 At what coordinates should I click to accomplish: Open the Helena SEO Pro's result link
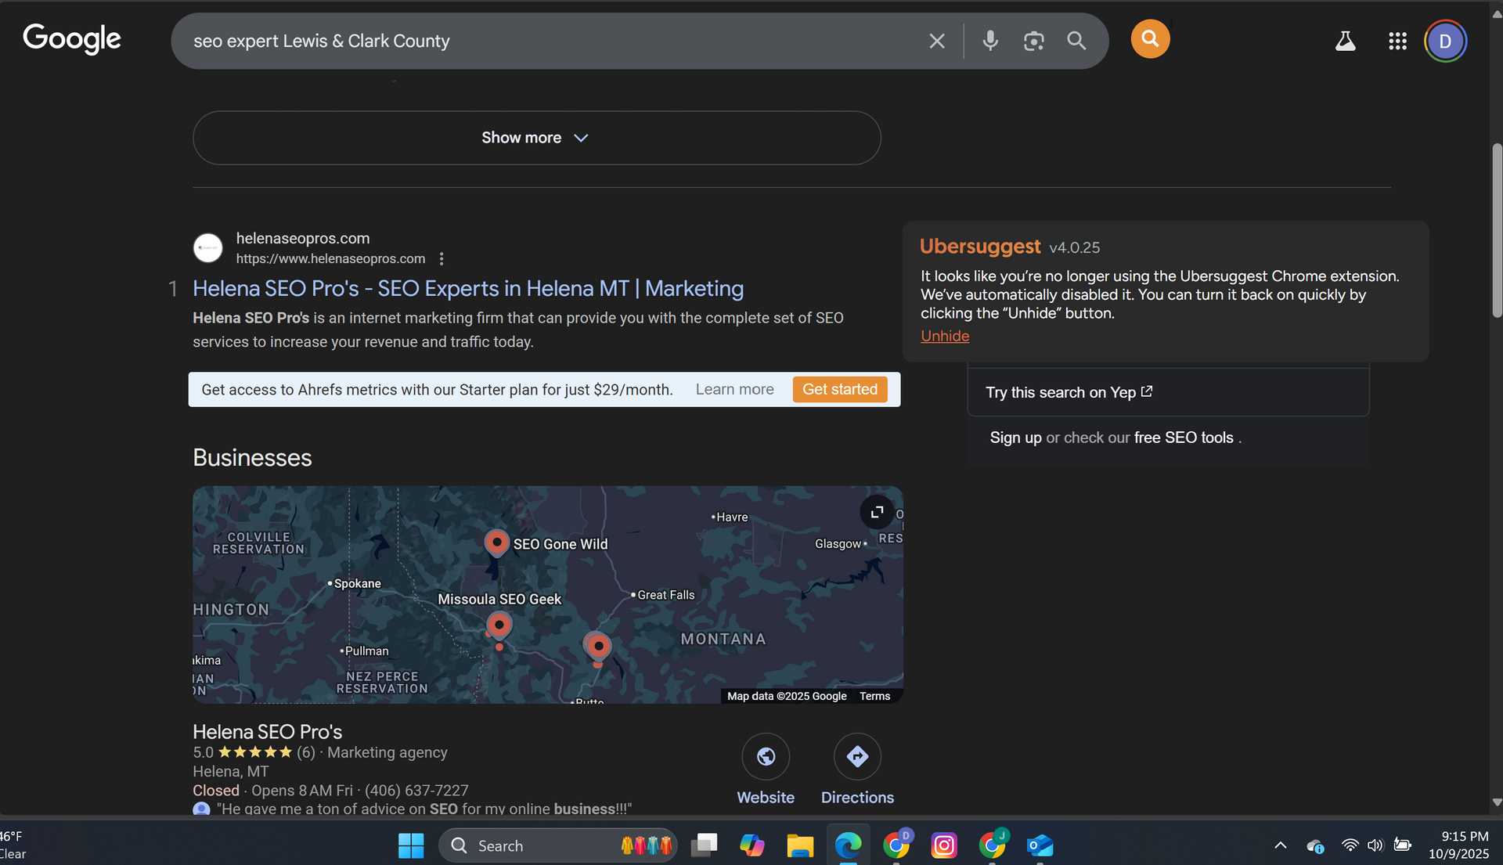467,289
